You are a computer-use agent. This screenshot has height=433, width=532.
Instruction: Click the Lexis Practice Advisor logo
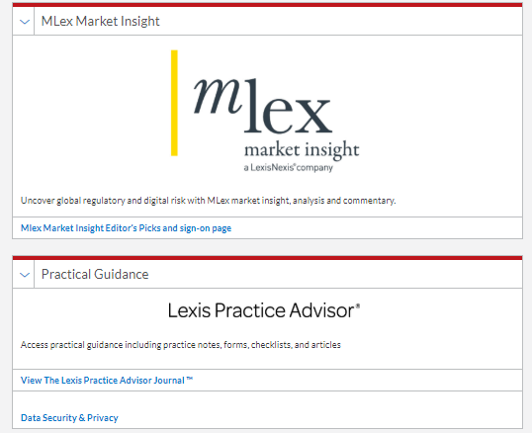261,310
